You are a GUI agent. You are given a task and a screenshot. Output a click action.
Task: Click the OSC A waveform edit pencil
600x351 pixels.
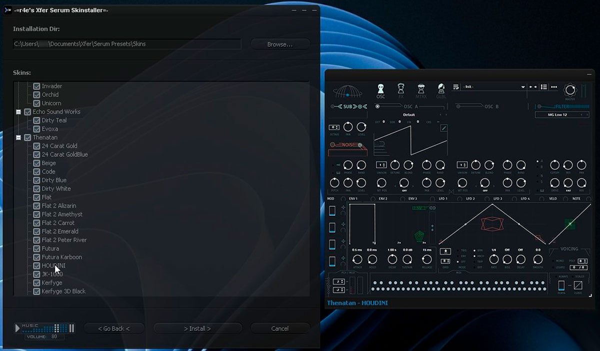[x=443, y=128]
